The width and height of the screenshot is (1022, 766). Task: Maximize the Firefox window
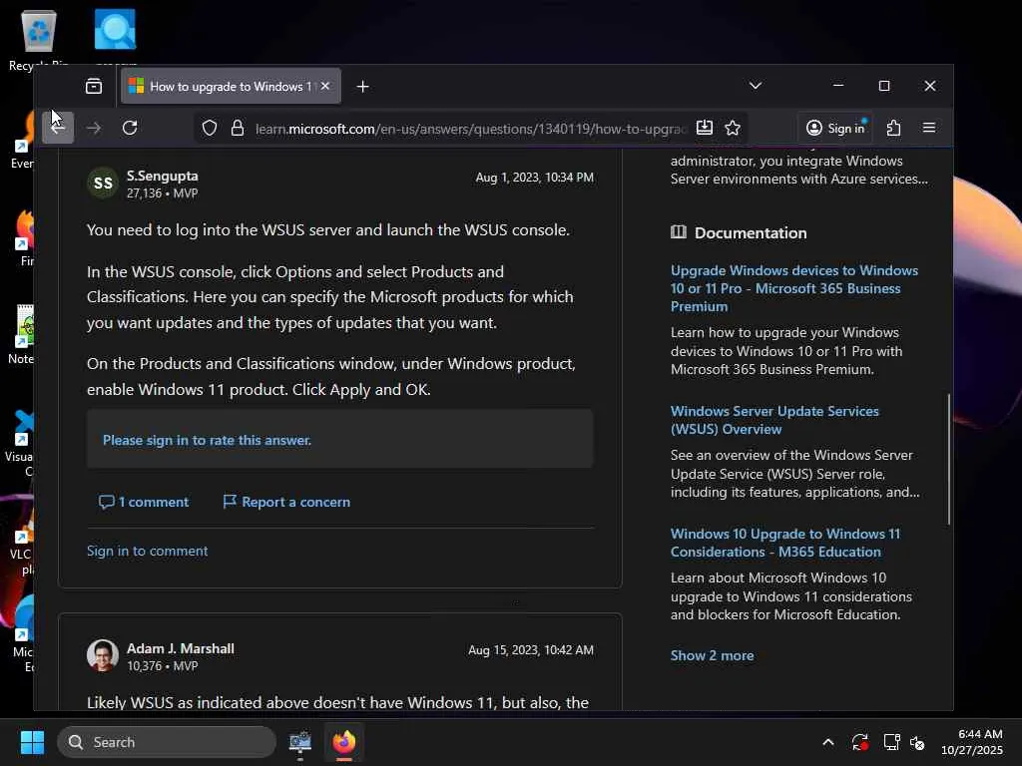pos(884,86)
